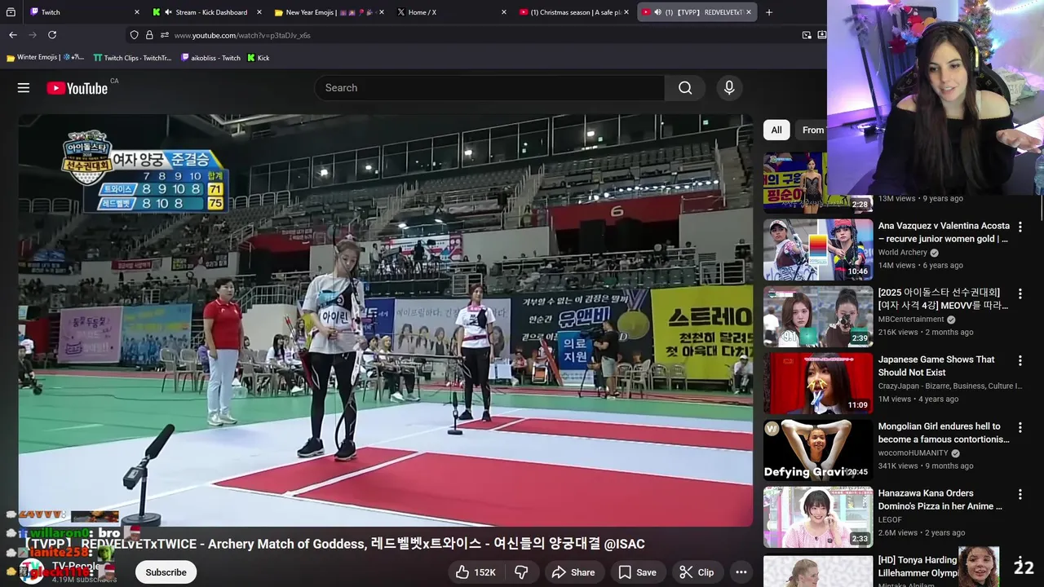Click the magnifier search button
The width and height of the screenshot is (1044, 587).
click(685, 88)
